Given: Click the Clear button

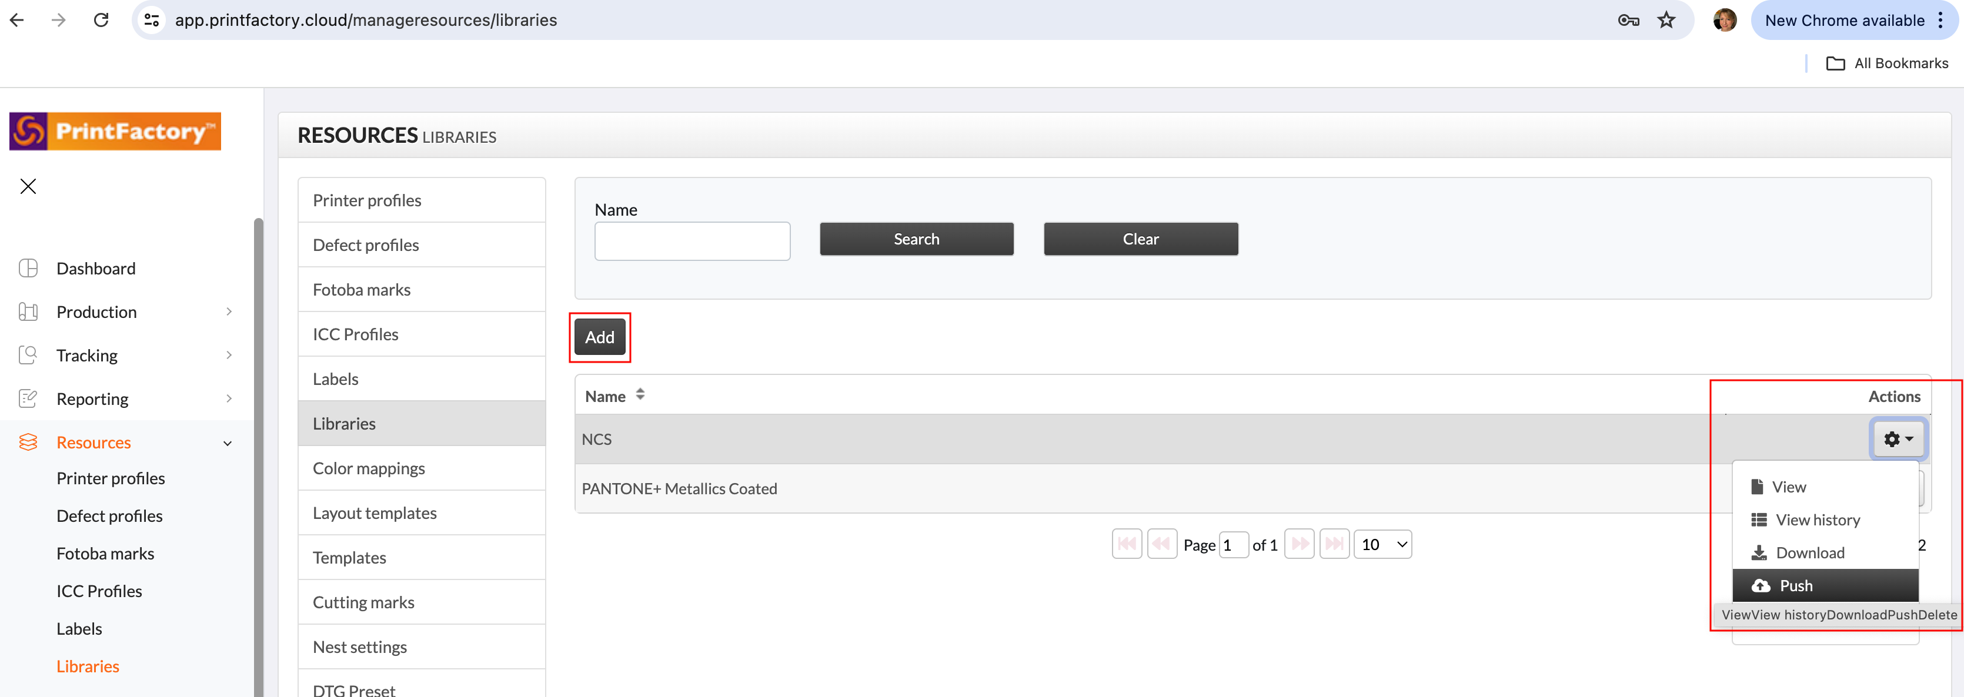Looking at the screenshot, I should [x=1141, y=239].
